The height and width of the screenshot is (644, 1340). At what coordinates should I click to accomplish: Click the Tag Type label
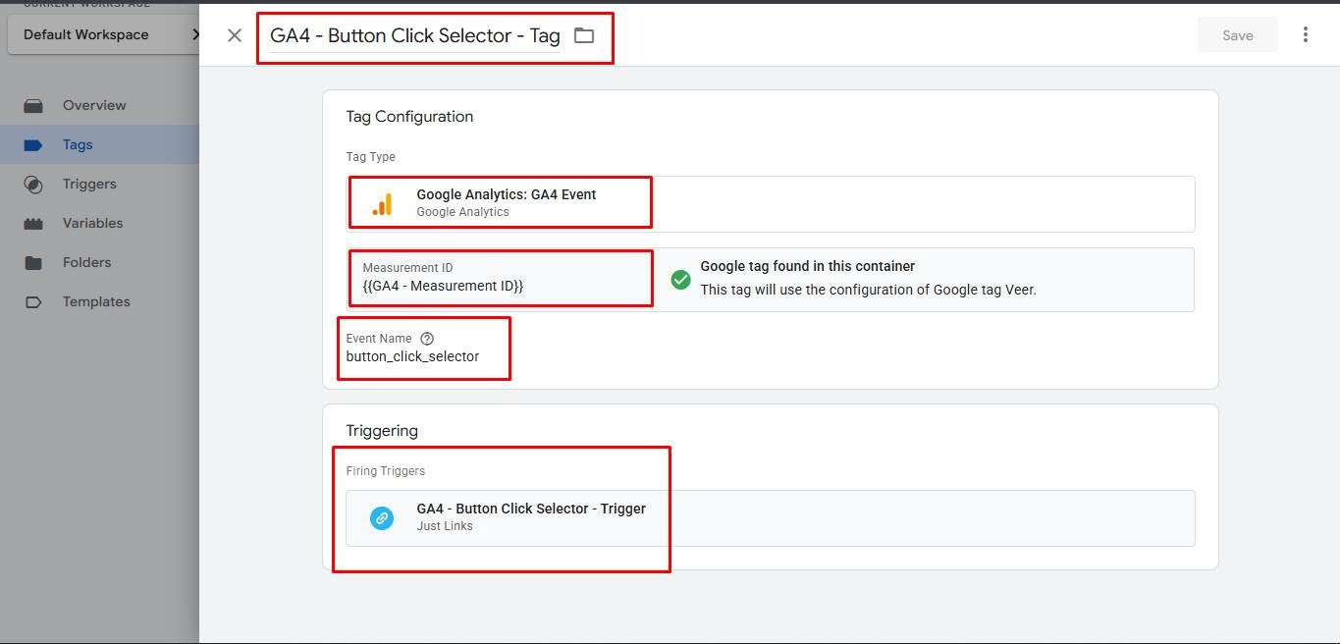(x=370, y=157)
